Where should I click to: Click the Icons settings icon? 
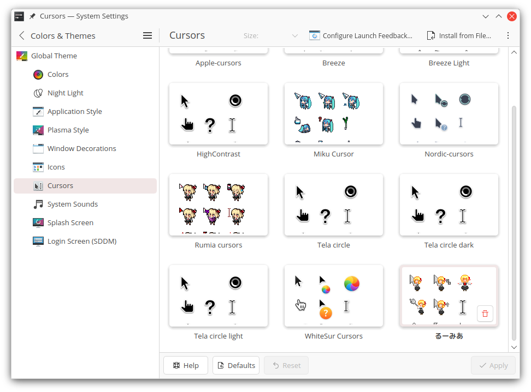38,167
